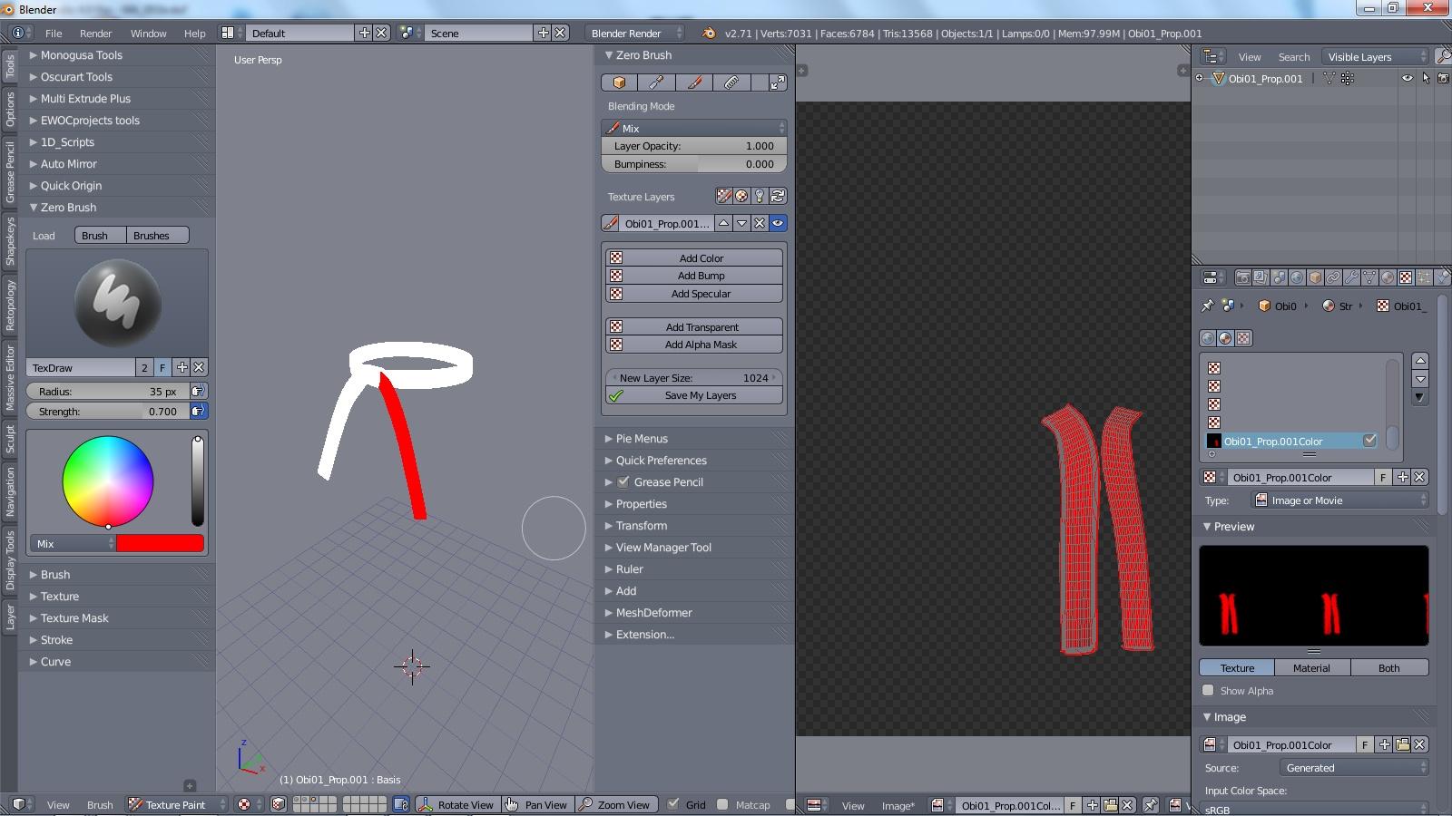Open the Object properties cube tab
Screen dimensions: 1452x816
point(1315,277)
